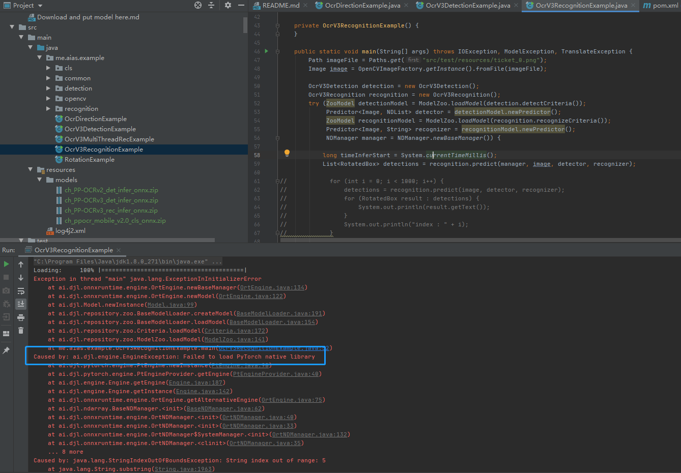Expand the recognition package
681x473 pixels.
tap(48, 108)
